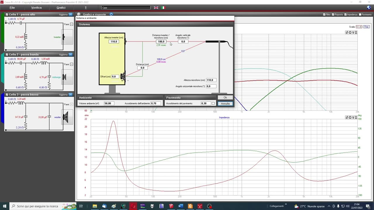Image resolution: width=374 pixels, height=210 pixels.
Task: Open the Grafici menu
Action: tap(61, 8)
